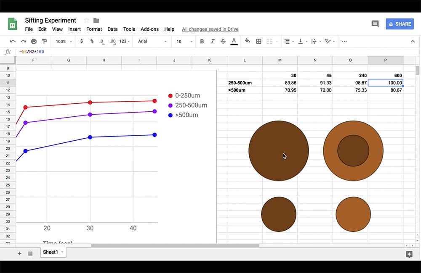Open the Sheet1 tab
The height and width of the screenshot is (273, 421).
click(x=50, y=252)
